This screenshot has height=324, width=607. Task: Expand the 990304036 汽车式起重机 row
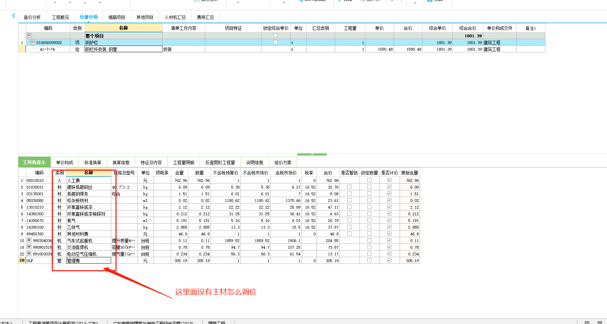click(x=29, y=240)
